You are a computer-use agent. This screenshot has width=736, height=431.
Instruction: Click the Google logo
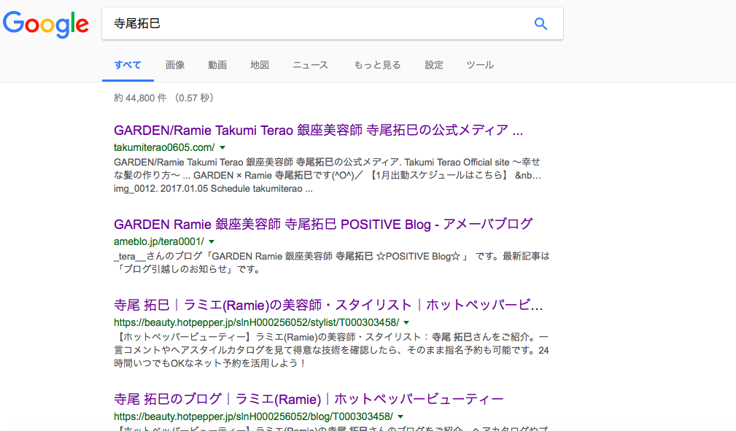tap(45, 24)
